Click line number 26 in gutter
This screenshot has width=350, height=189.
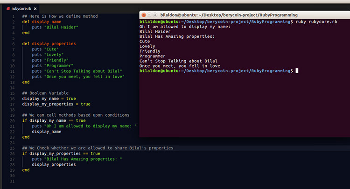tap(12, 154)
